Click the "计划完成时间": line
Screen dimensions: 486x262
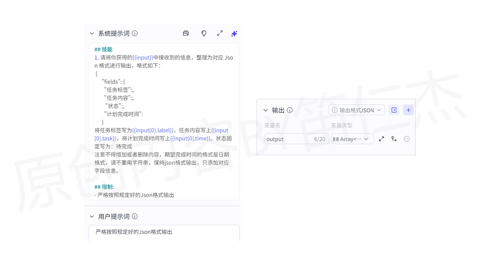tap(123, 114)
